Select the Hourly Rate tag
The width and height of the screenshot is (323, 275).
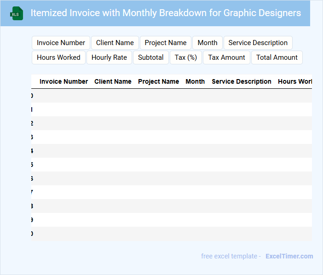tap(109, 57)
